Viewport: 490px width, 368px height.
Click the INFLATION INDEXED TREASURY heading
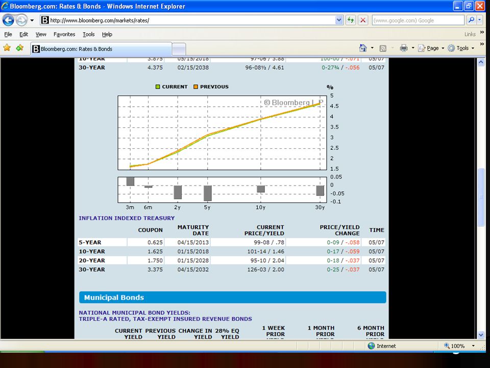click(x=127, y=218)
